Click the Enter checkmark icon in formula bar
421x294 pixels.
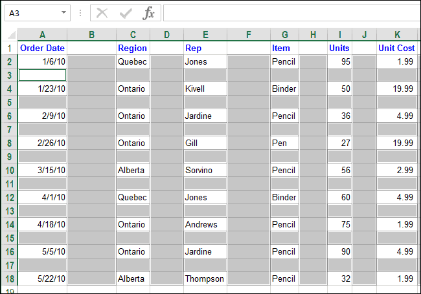pos(126,13)
